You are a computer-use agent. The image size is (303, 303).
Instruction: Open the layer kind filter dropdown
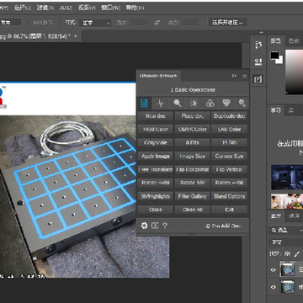click(x=285, y=231)
